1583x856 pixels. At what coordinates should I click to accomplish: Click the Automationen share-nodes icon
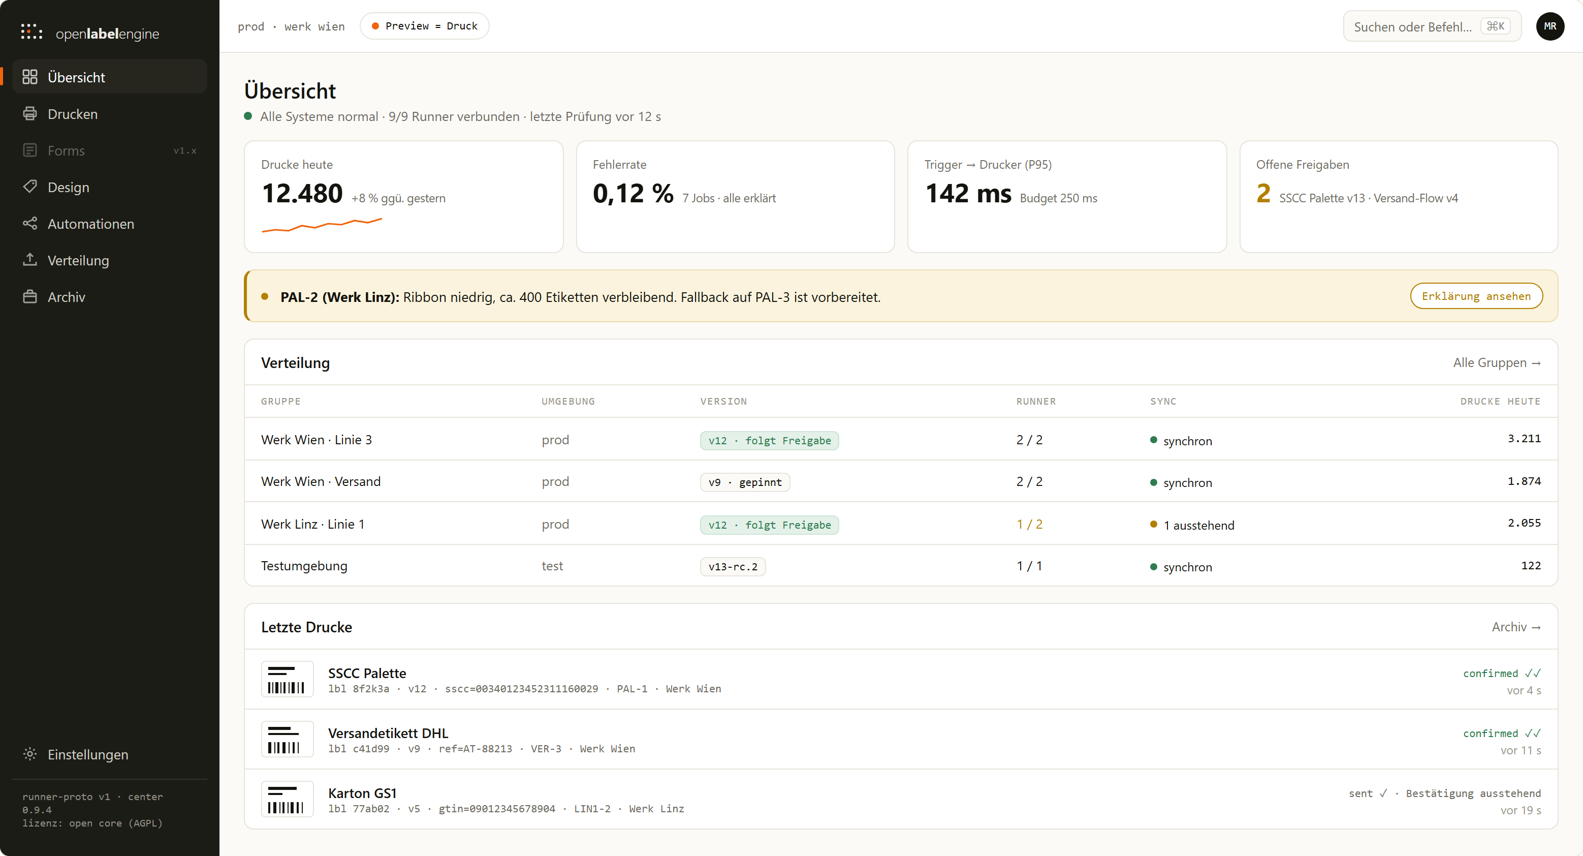coord(29,223)
